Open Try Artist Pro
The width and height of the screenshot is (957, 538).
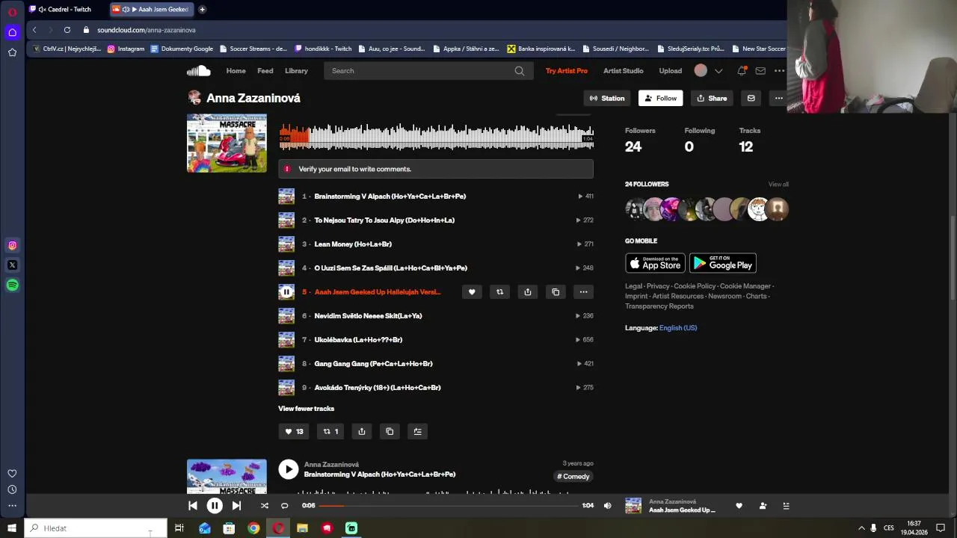(567, 71)
